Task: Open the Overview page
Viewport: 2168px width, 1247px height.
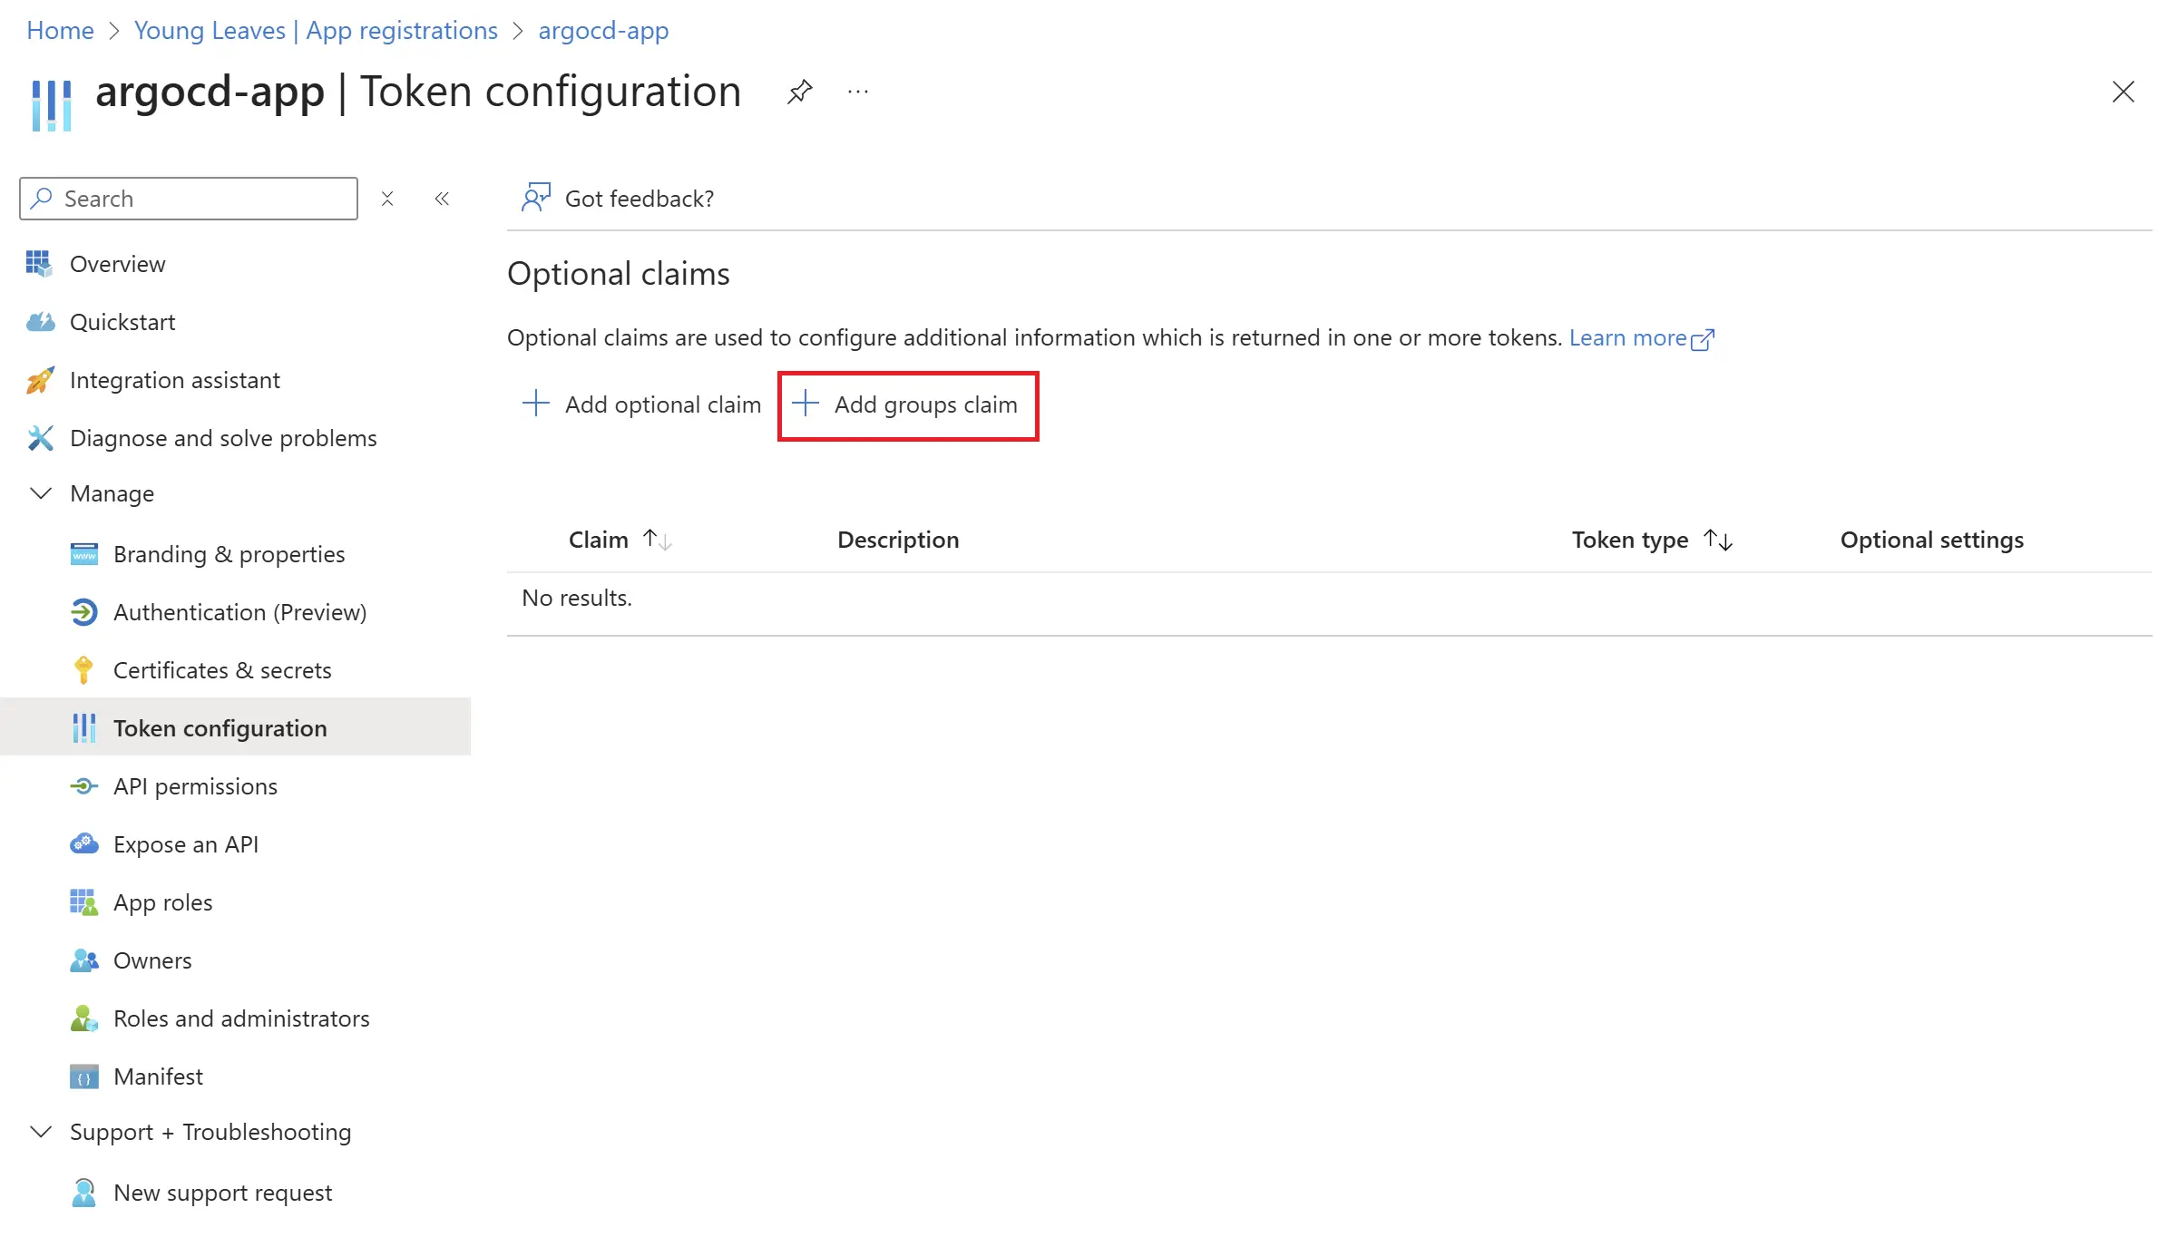Action: tap(117, 264)
